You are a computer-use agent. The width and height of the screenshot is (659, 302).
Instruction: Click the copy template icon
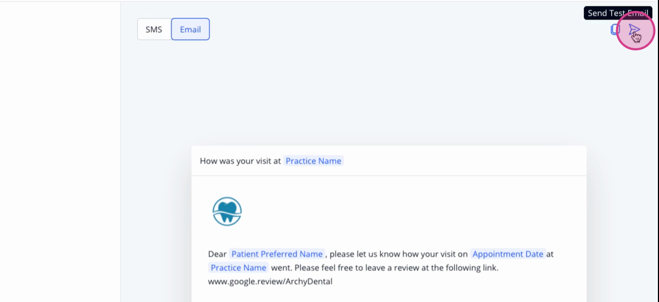pos(616,30)
